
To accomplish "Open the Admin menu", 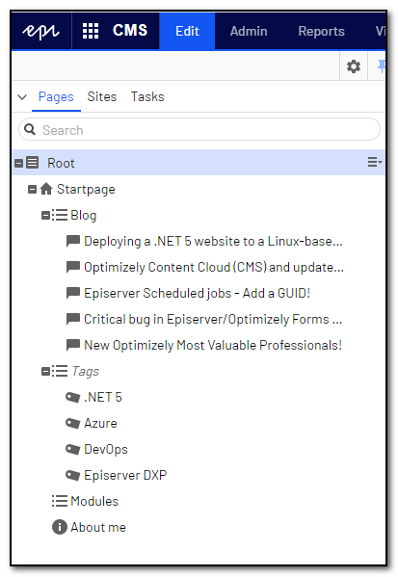I will pyautogui.click(x=249, y=31).
